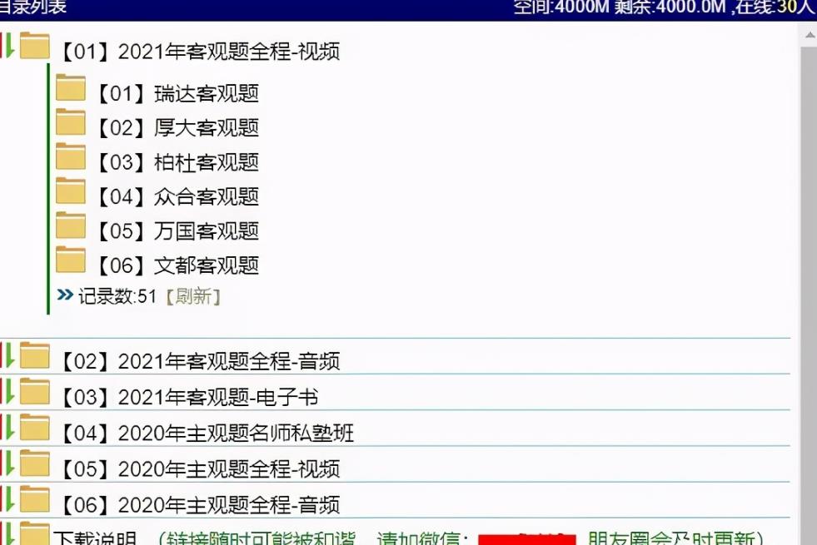Open 【04】2020年主观题名师私塾班 folder name

(x=207, y=433)
